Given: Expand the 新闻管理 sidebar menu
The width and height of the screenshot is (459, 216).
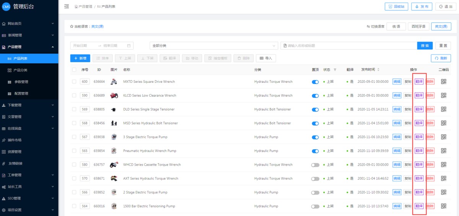Looking at the screenshot, I should 29,35.
